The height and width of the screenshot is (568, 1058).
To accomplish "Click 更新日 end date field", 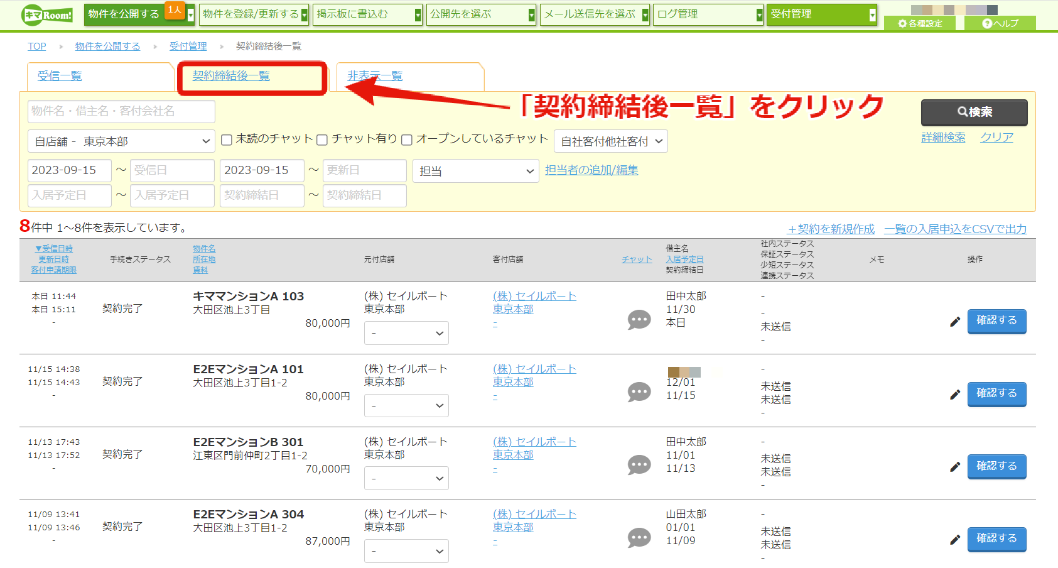I will (365, 170).
